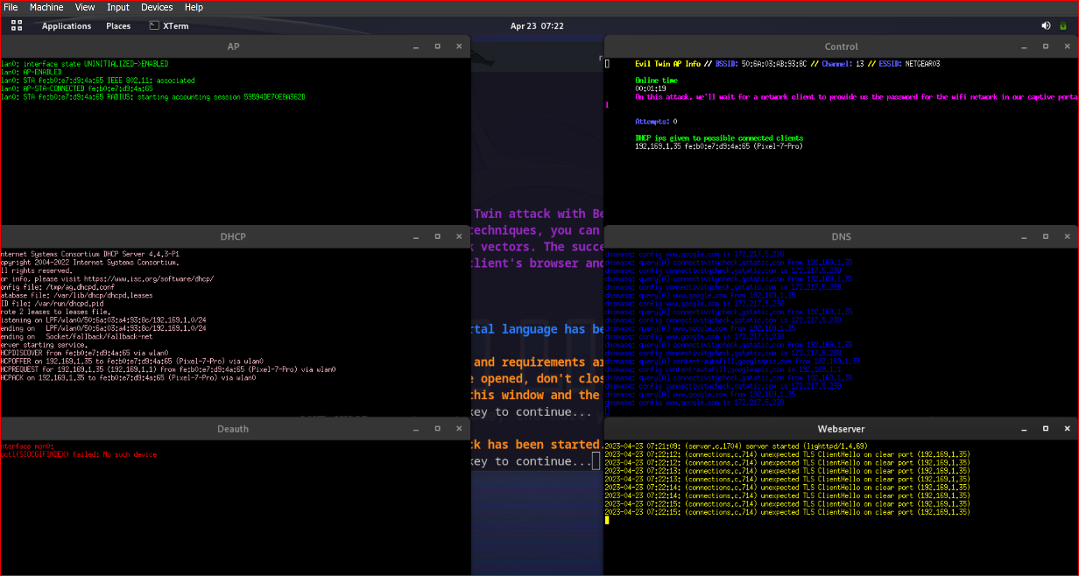Viewport: 1079px width, 576px height.
Task: Click 'Interface mon0:' in Deauth window
Action: [27, 446]
